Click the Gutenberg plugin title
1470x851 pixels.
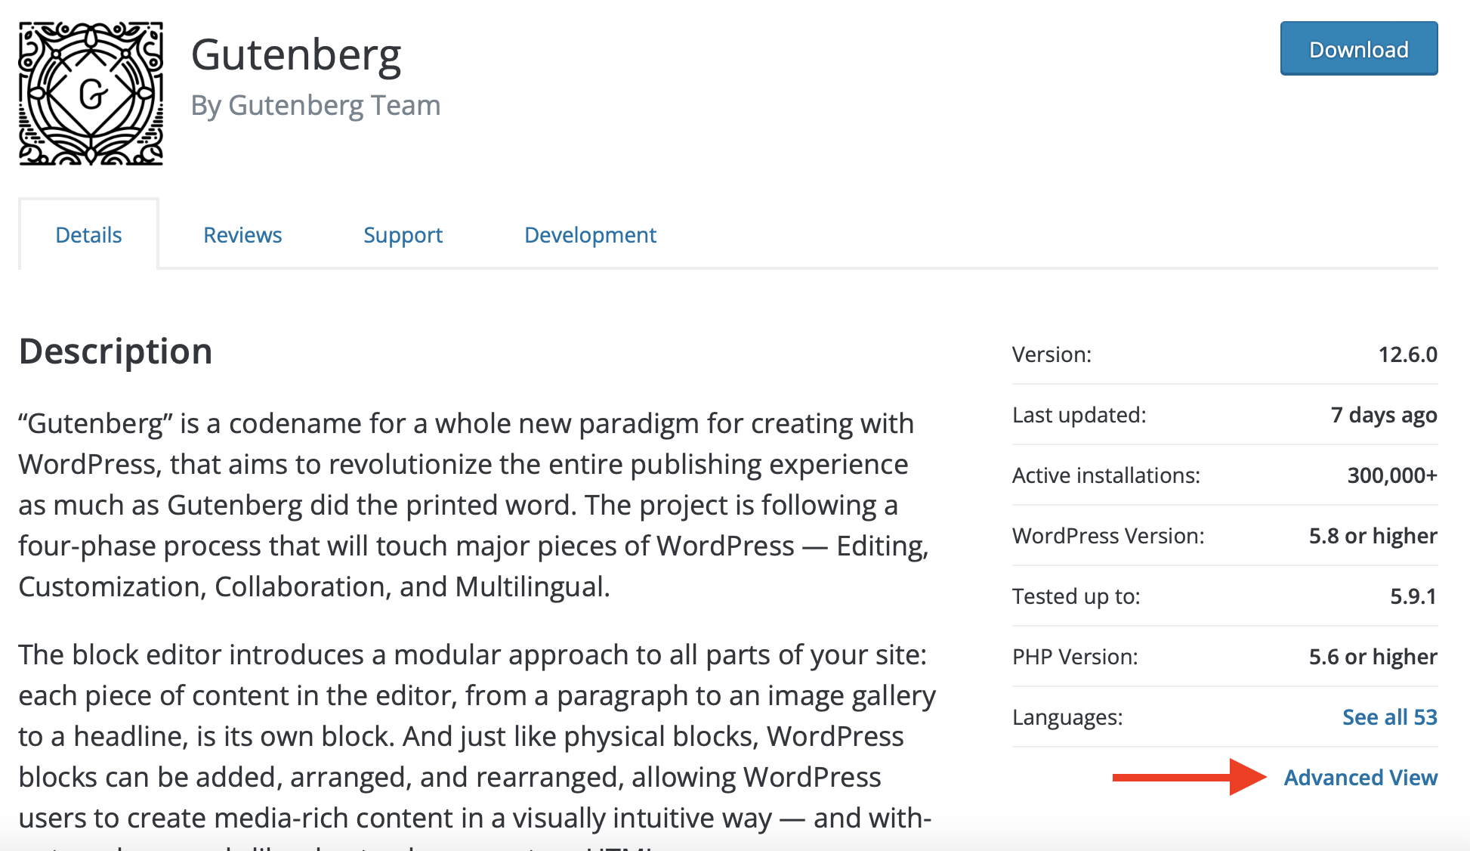tap(297, 53)
